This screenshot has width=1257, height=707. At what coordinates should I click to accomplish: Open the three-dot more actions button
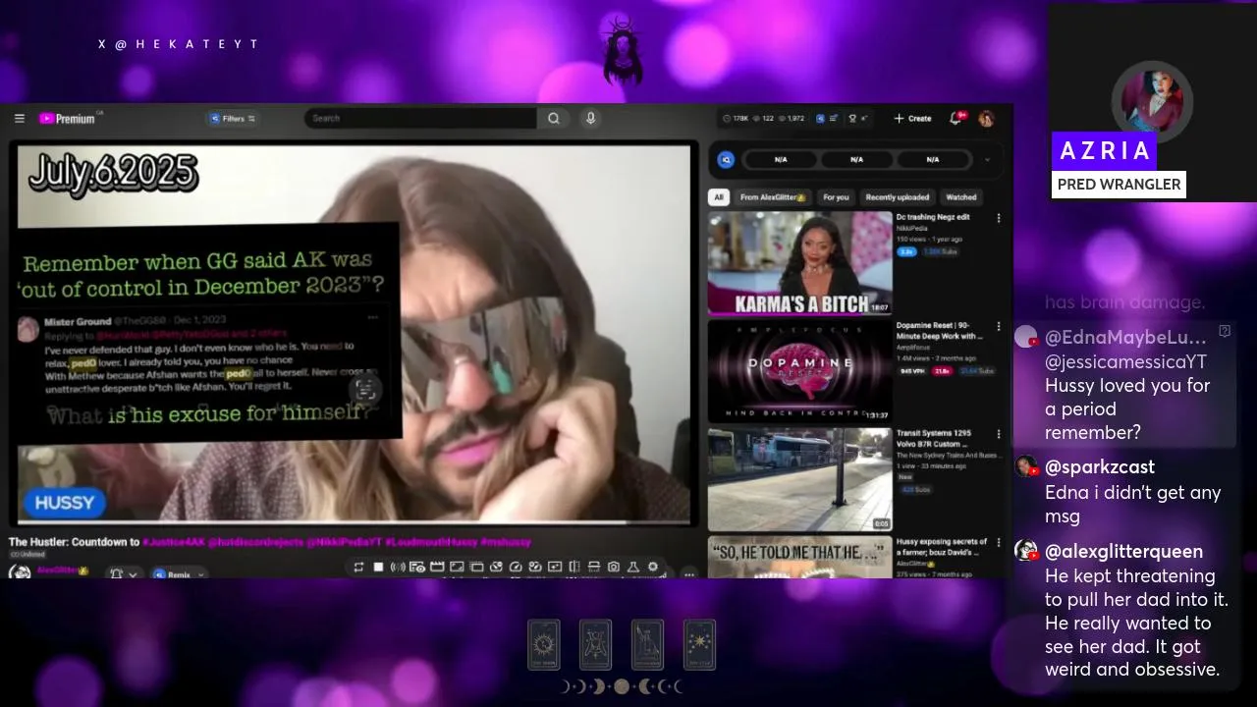[x=689, y=573]
